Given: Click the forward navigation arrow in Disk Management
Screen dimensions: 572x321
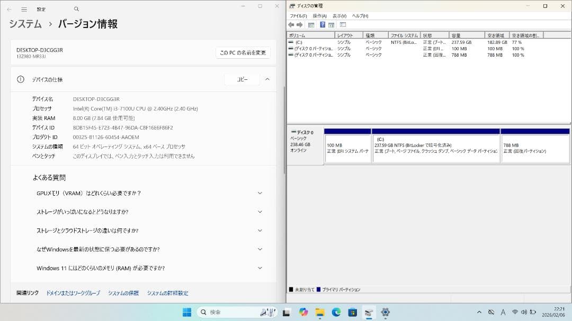Looking at the screenshot, I should coord(300,24).
